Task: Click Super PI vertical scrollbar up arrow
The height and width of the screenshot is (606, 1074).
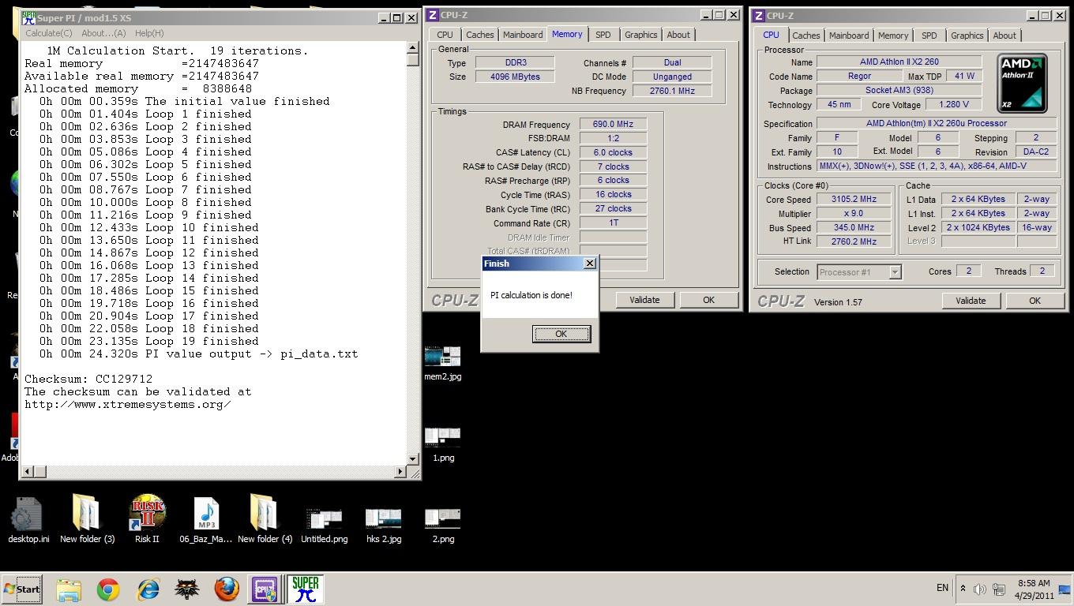Action: (x=413, y=49)
